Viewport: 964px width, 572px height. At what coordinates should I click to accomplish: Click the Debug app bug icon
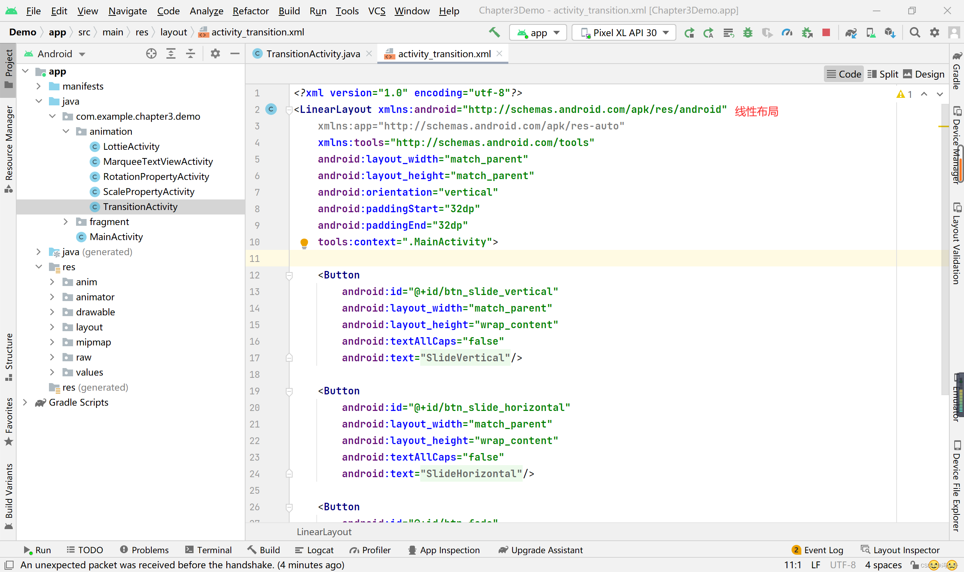(x=748, y=33)
